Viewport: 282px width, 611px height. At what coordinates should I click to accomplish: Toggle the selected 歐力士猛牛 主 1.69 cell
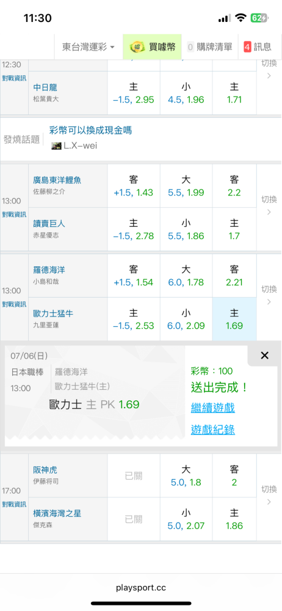(x=234, y=319)
